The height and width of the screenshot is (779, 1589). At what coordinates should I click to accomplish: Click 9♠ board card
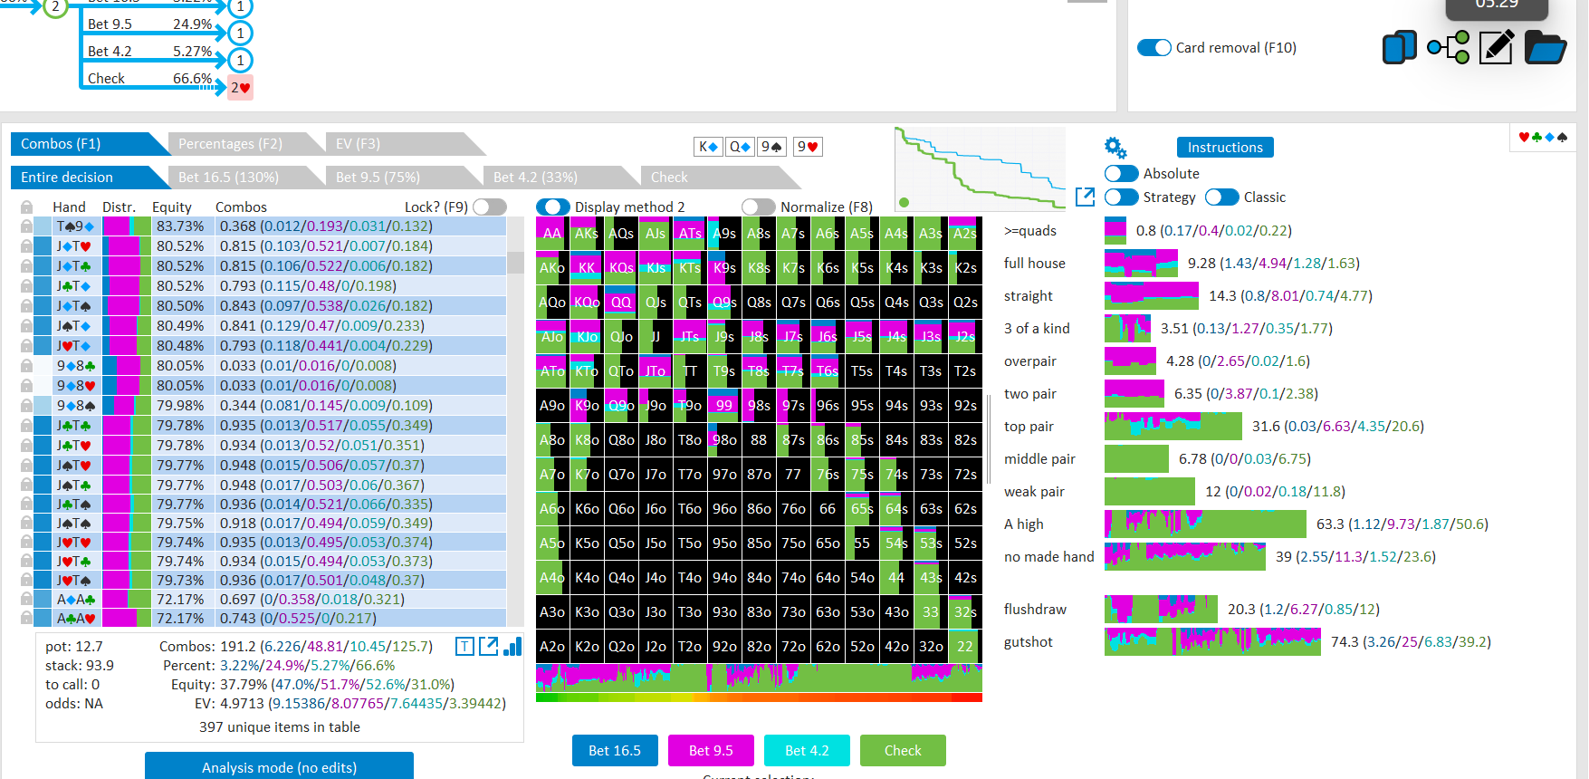pyautogui.click(x=771, y=147)
